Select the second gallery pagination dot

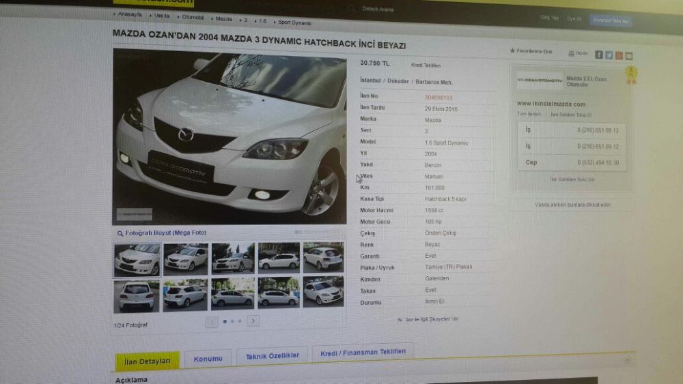click(232, 321)
